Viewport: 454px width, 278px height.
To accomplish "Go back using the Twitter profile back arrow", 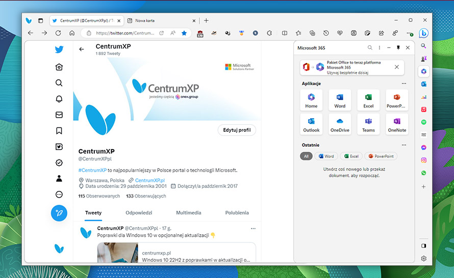I will click(x=81, y=49).
